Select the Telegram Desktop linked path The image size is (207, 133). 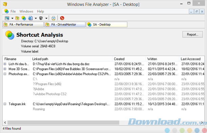(x=71, y=104)
